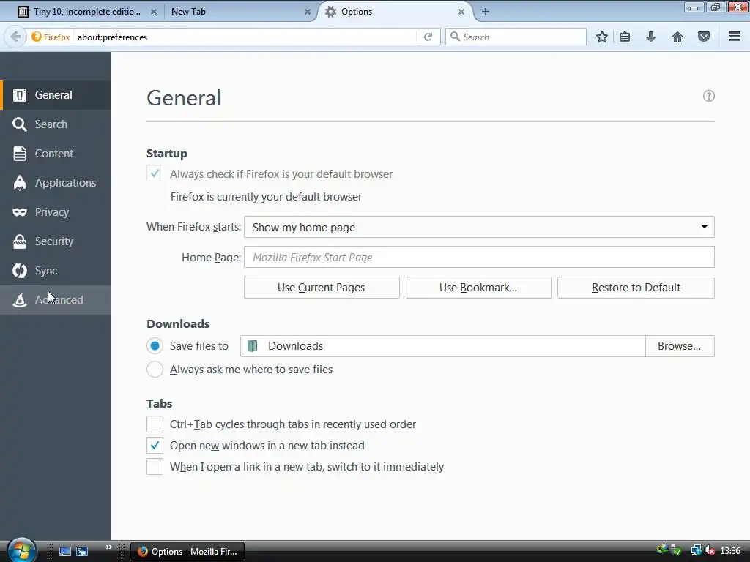The height and width of the screenshot is (562, 750).
Task: Close the Options tab
Action: 461,12
